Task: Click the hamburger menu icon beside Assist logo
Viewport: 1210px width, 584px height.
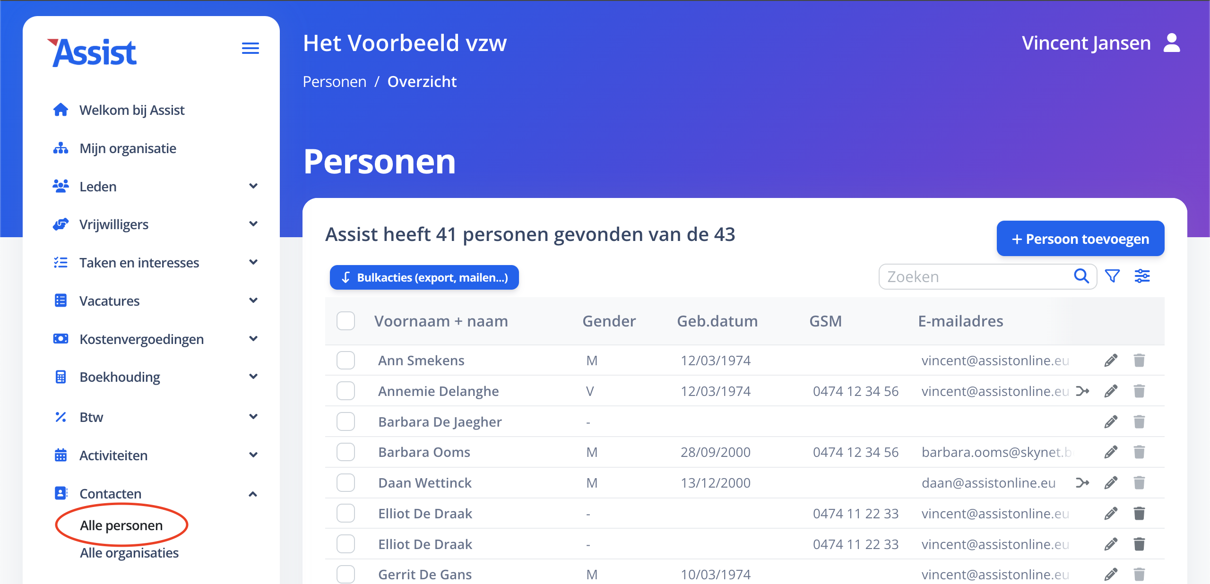Action: pos(250,48)
